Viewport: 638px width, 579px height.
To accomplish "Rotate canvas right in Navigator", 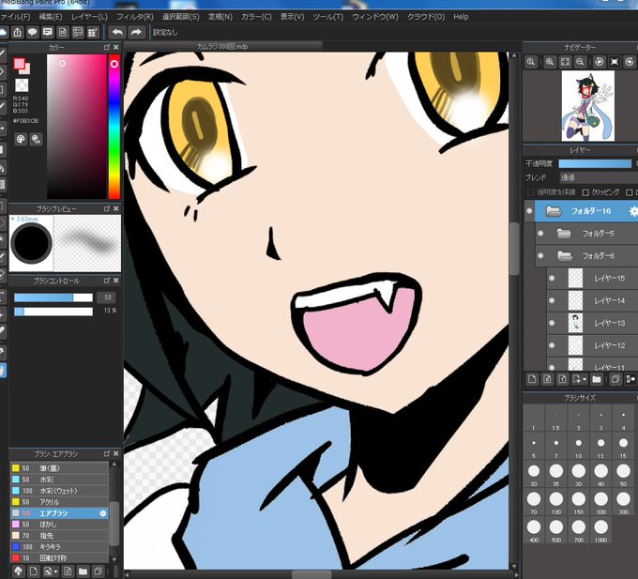I will point(630,62).
